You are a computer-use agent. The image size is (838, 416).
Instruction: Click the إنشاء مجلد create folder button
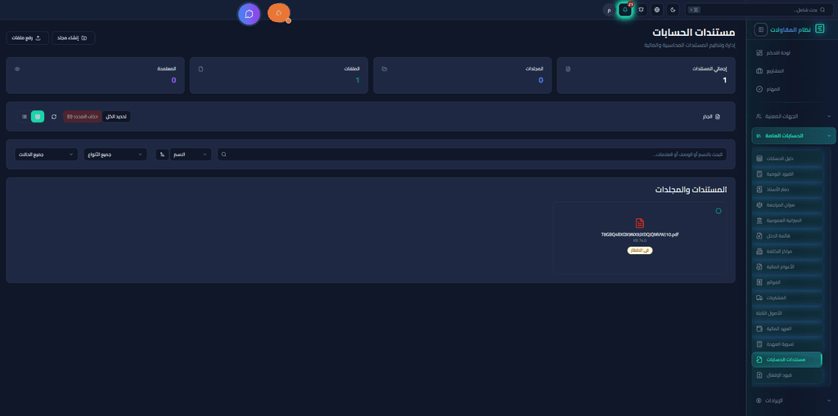pos(73,38)
